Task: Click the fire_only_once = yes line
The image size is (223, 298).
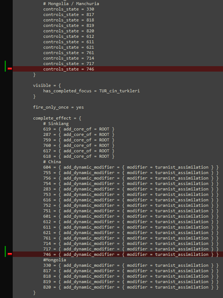Action: tap(58, 107)
